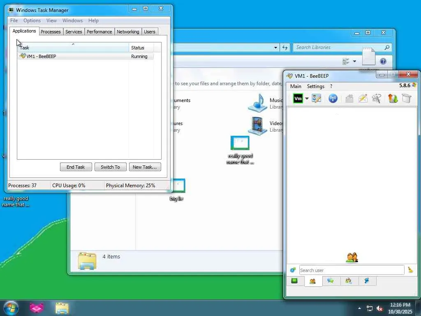The height and width of the screenshot is (316, 421).
Task: Open the Explorer folder icon on the taskbar
Action: click(x=62, y=308)
